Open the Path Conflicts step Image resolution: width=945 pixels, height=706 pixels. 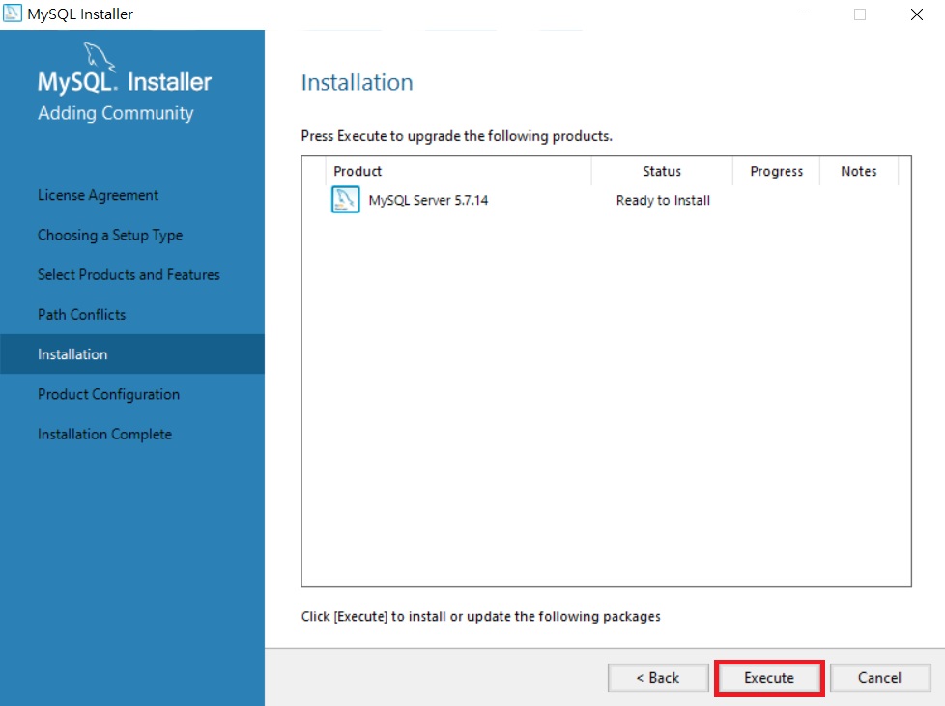click(x=82, y=315)
